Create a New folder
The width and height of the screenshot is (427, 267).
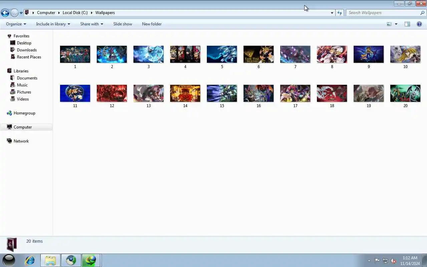tap(152, 24)
